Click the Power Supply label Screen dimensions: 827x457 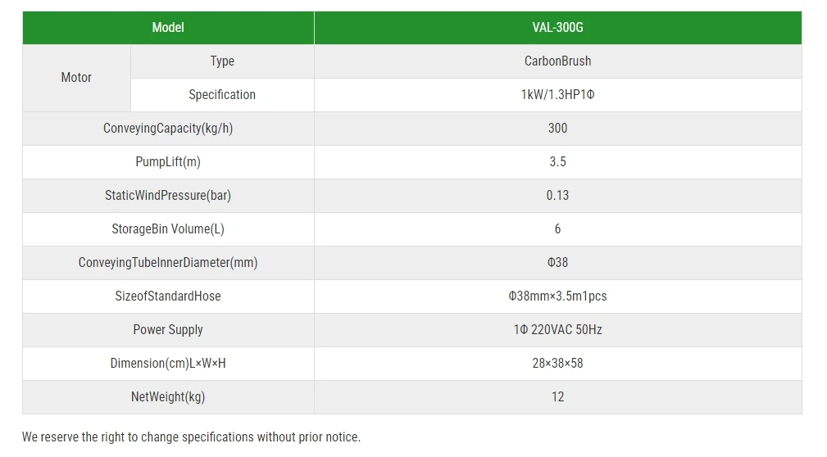(x=168, y=329)
